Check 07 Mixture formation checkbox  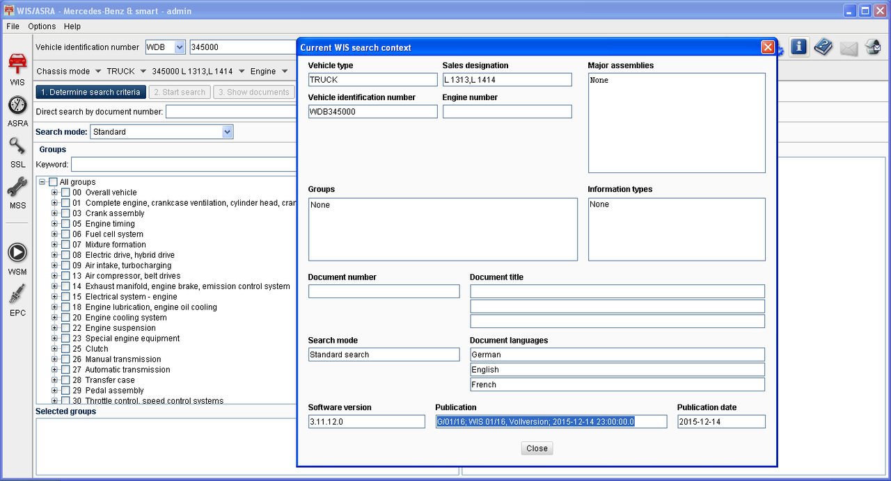(x=65, y=245)
